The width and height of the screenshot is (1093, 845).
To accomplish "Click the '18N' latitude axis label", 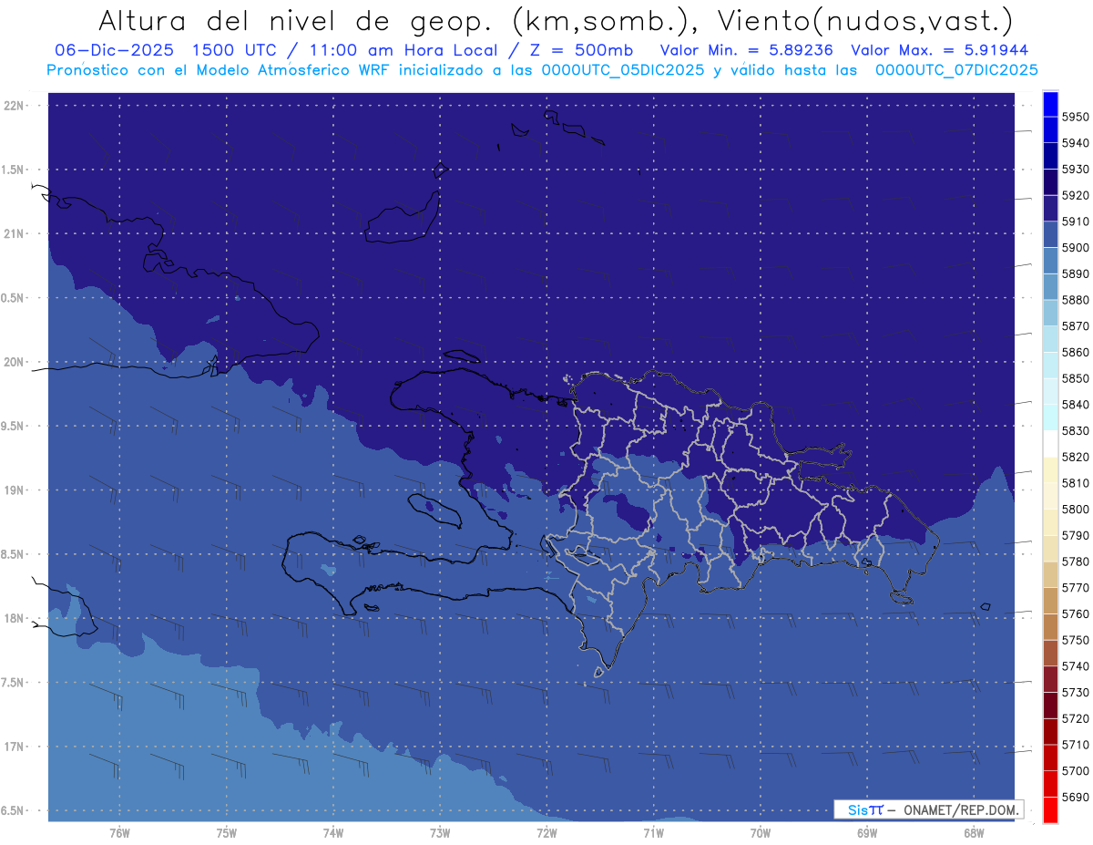I will (x=15, y=618).
